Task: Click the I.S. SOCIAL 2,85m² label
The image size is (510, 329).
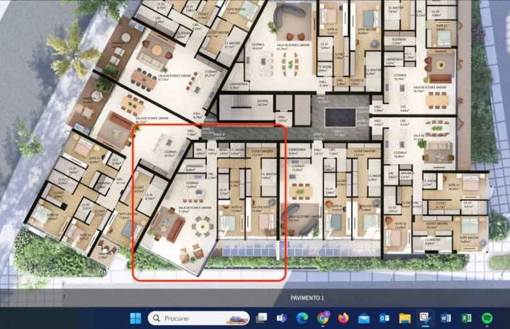Action: [x=237, y=151]
